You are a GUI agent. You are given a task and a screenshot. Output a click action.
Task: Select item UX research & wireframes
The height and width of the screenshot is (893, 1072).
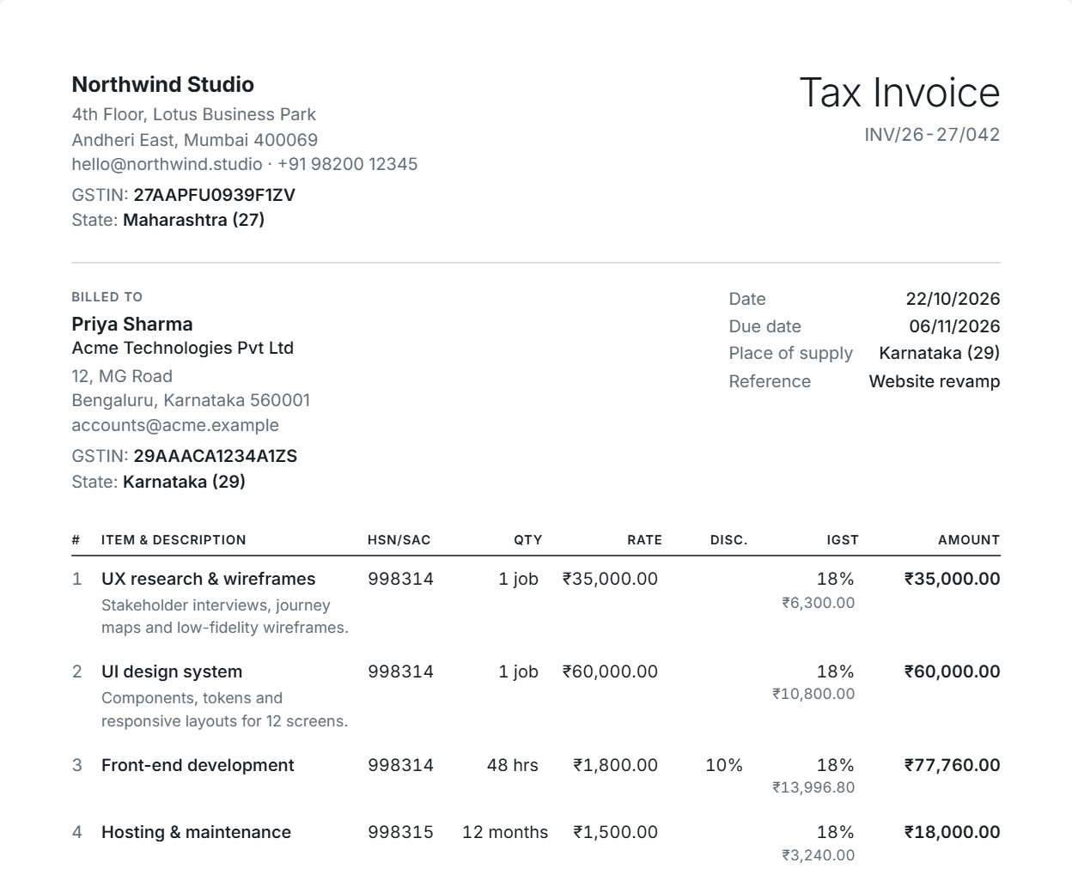(x=209, y=579)
